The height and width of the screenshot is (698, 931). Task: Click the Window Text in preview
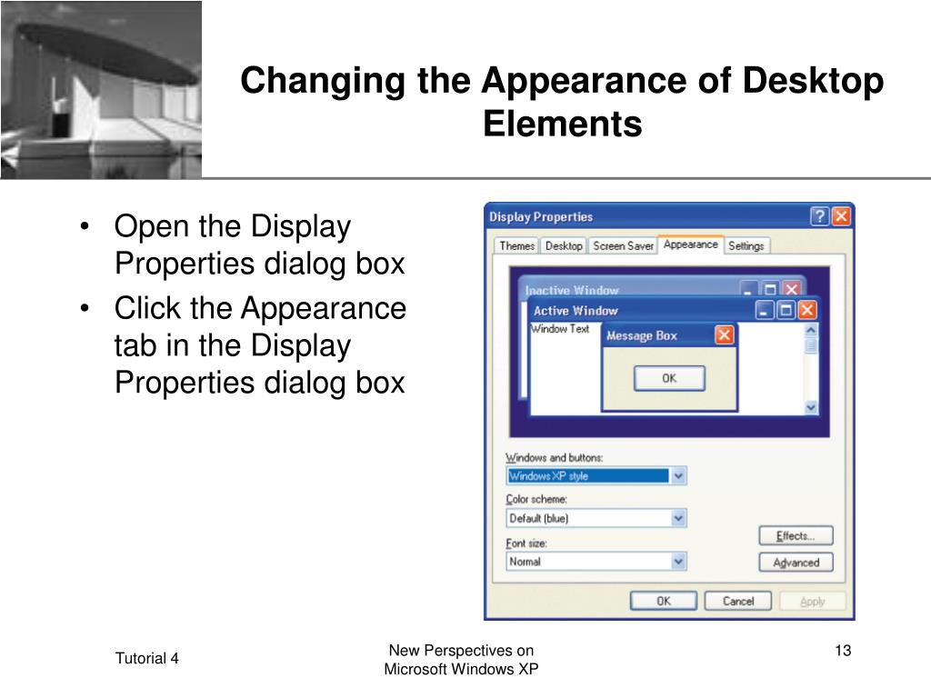[x=559, y=329]
